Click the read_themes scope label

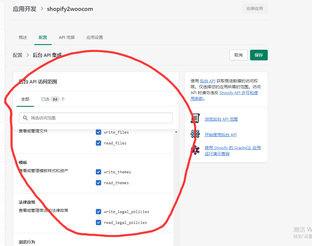click(116, 183)
